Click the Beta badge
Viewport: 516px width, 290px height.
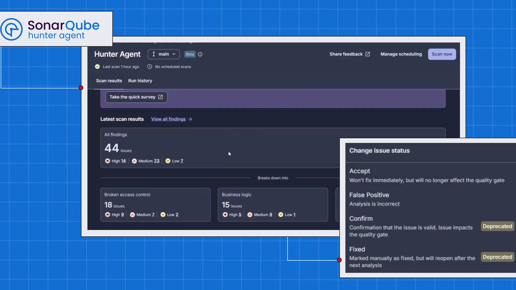coord(190,54)
